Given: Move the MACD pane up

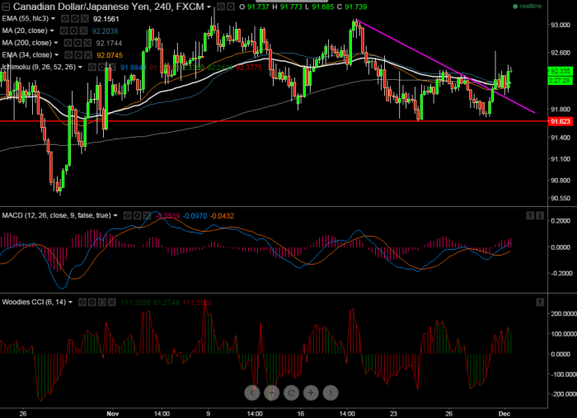Looking at the screenshot, I should click(x=529, y=215).
